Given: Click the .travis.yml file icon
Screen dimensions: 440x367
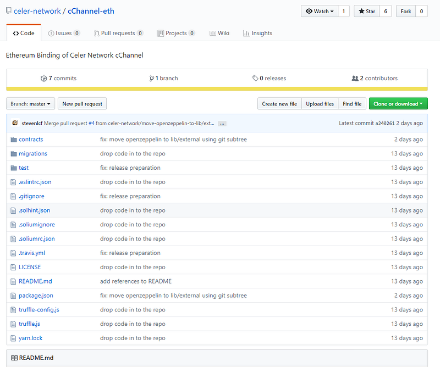Looking at the screenshot, I should pos(13,253).
